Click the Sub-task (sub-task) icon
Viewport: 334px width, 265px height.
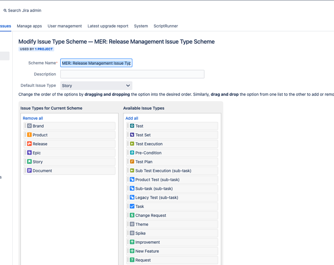132,188
